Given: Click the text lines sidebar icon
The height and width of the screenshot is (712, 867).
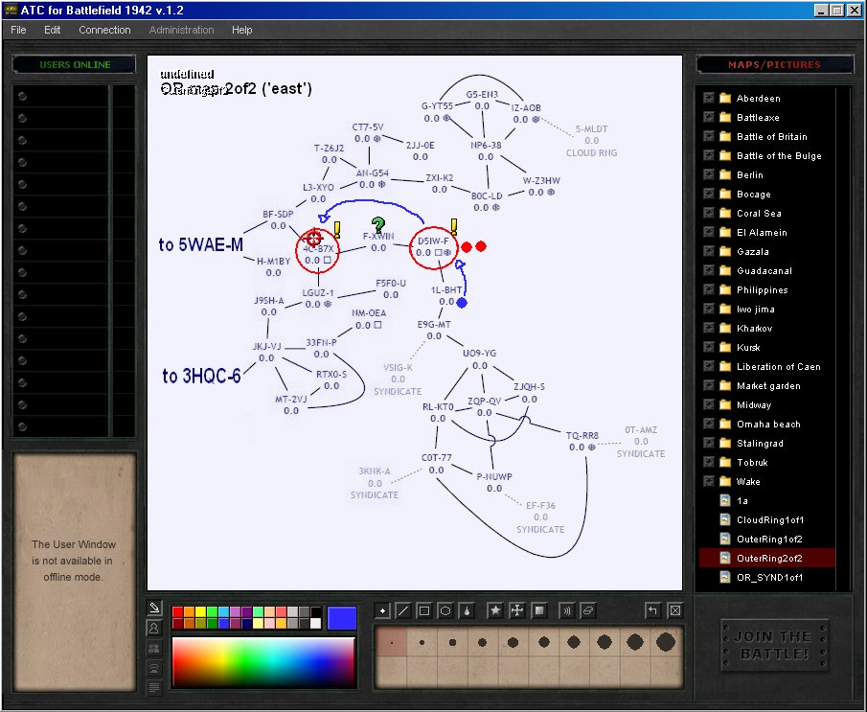Looking at the screenshot, I should (x=154, y=688).
